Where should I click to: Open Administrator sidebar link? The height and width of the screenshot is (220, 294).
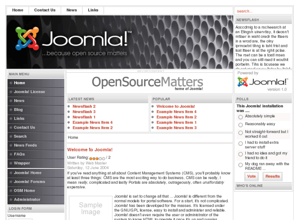36,199
